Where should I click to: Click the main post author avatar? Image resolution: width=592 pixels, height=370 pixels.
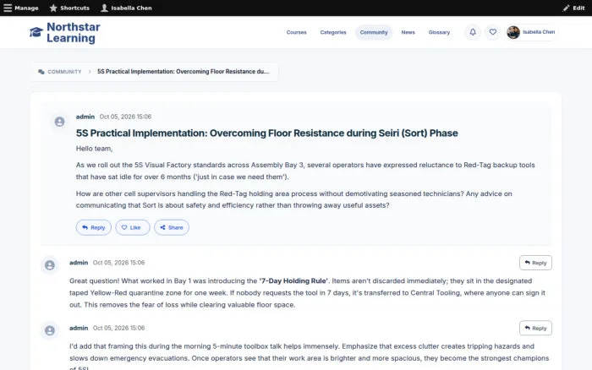60,122
